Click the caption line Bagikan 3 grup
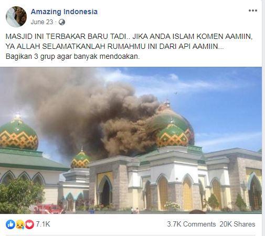Screen dimensions: 265x236 [73, 57]
